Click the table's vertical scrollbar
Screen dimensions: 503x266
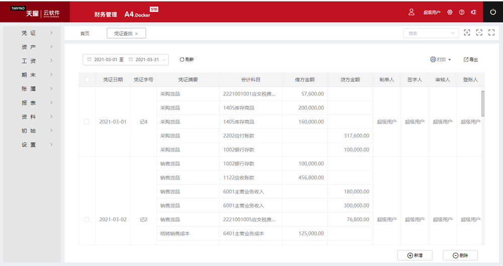coord(483,104)
